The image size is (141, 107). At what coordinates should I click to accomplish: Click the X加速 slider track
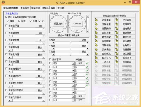(x=70, y=43)
